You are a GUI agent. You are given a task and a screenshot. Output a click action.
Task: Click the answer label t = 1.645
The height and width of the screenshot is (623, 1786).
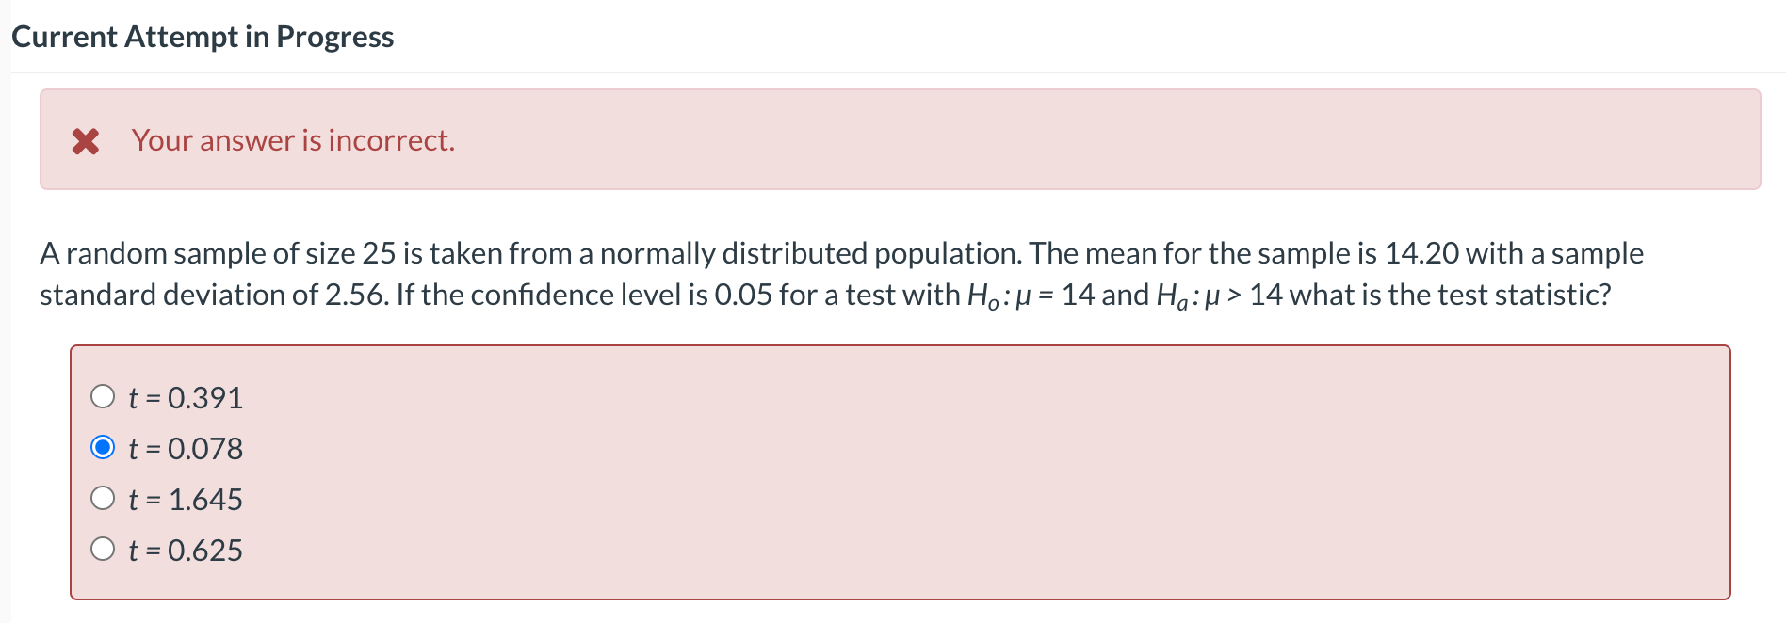185,498
